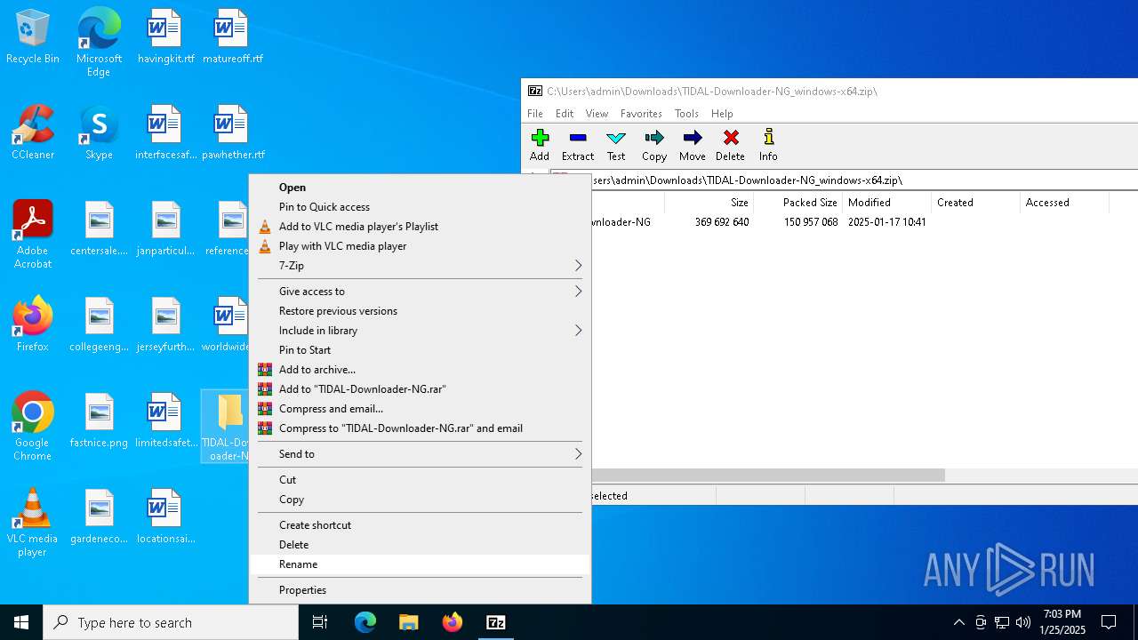Open the Help menu in 7-Zip
Screen dimensions: 1138x640
coord(722,114)
